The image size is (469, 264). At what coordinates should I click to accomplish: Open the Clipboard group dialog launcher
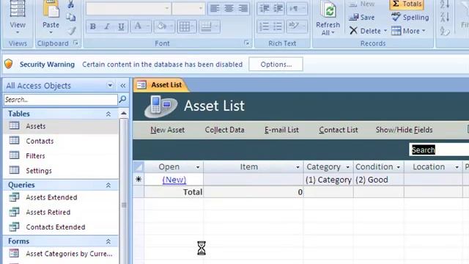(76, 43)
